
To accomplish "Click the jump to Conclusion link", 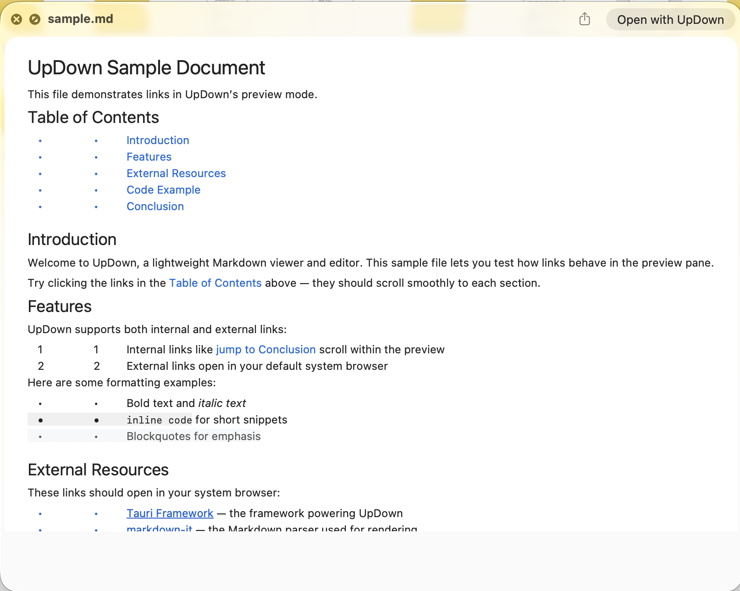I will click(266, 350).
